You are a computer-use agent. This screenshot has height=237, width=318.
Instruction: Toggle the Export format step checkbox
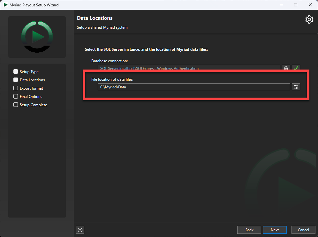click(x=16, y=88)
